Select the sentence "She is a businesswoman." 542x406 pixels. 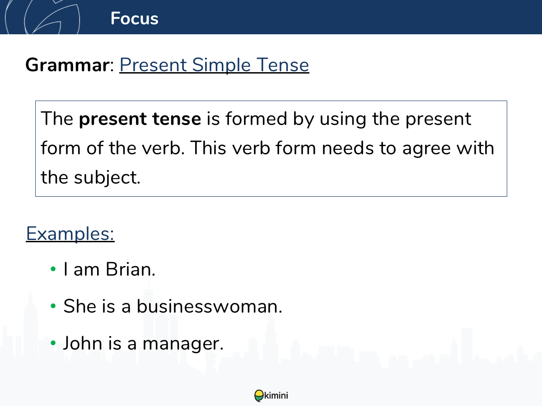(173, 306)
